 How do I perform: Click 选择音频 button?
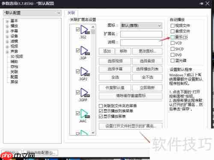pos(147,61)
